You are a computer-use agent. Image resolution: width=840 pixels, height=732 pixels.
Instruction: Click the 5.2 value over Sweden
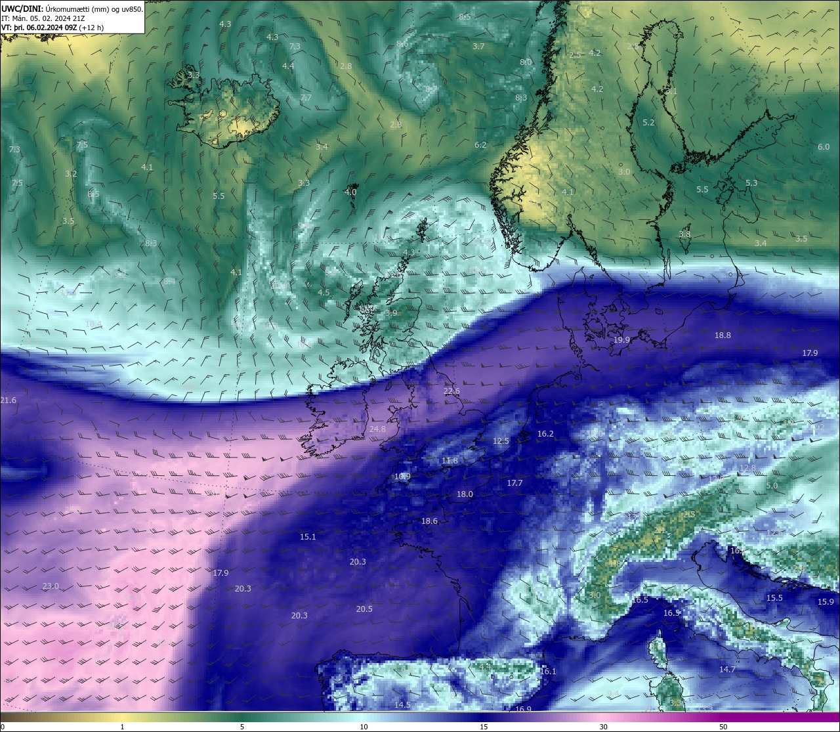[x=648, y=123]
